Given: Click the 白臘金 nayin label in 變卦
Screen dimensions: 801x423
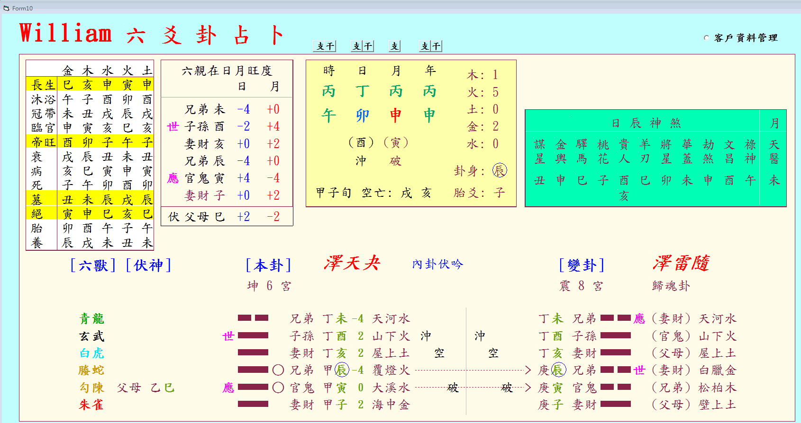Looking at the screenshot, I should 718,370.
